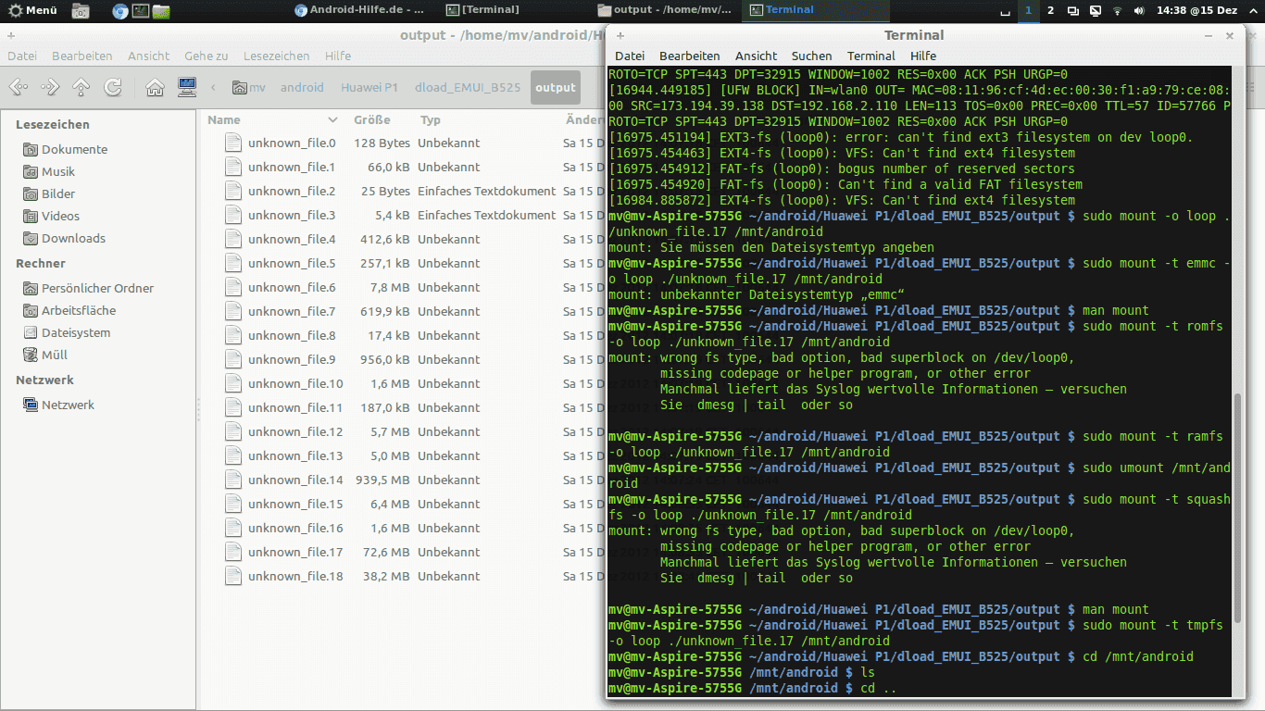Screen dimensions: 1265x711
Task: Navigate to android in path bar
Action: click(x=302, y=87)
